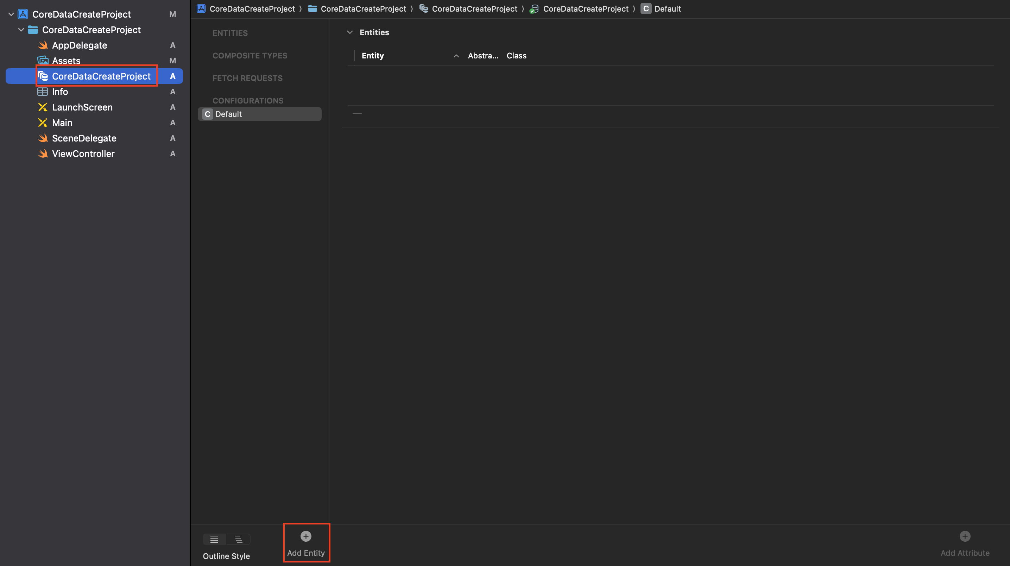Open the SceneDelegate swift file
The height and width of the screenshot is (566, 1010).
84,138
